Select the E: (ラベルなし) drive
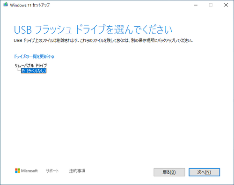 (x=34, y=71)
